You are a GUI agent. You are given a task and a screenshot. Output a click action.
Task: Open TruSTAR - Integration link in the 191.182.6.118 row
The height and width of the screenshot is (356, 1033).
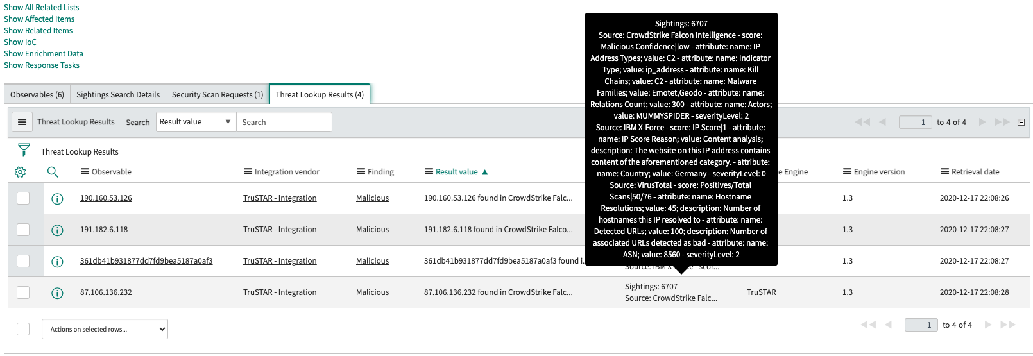280,230
